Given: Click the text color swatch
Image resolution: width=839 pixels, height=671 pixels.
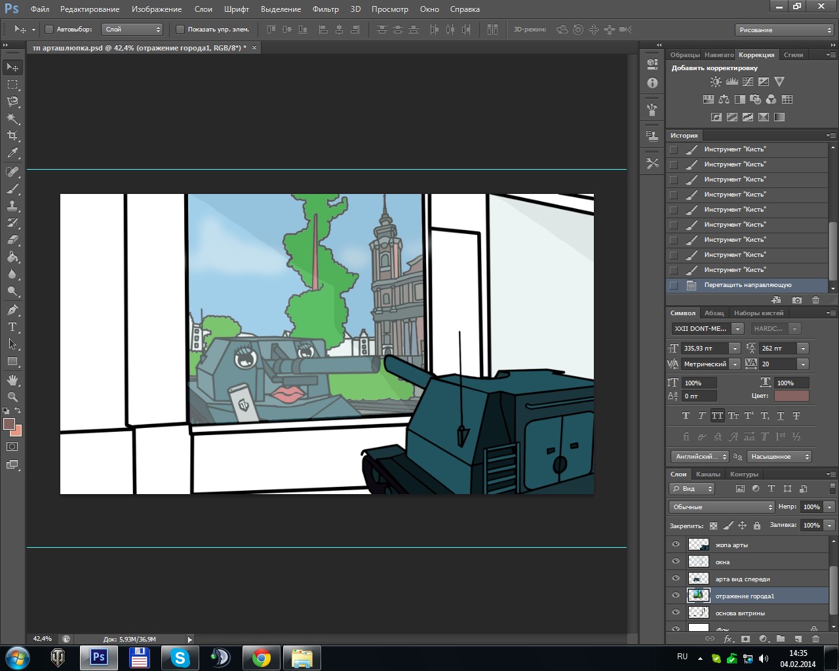Looking at the screenshot, I should pos(791,396).
